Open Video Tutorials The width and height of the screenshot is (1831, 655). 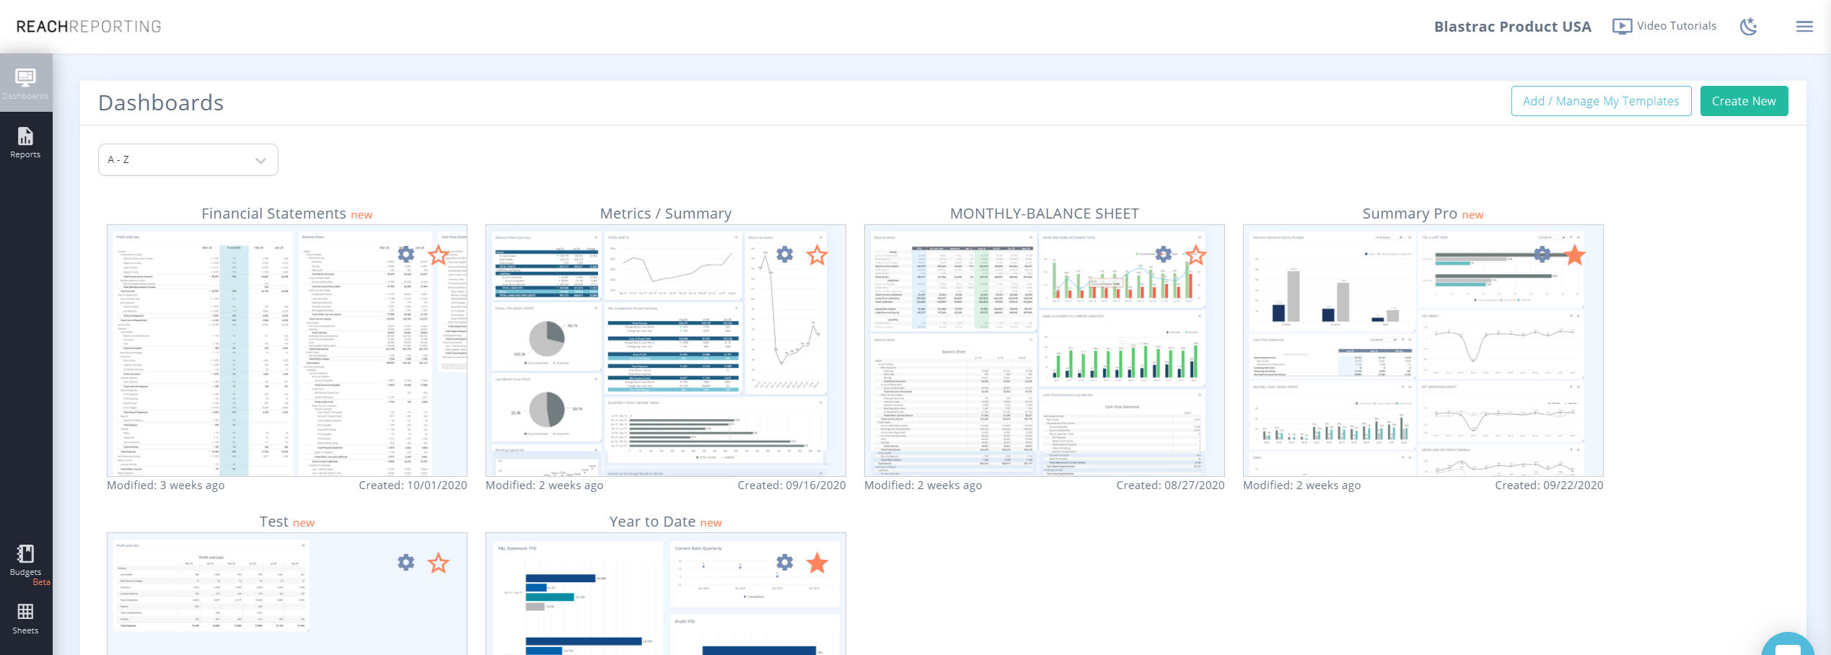(x=1665, y=25)
